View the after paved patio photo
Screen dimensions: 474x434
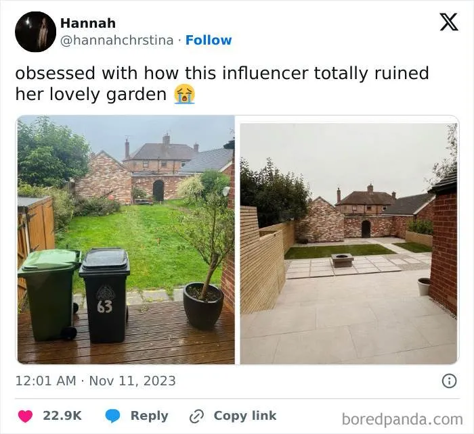pyautogui.click(x=349, y=244)
